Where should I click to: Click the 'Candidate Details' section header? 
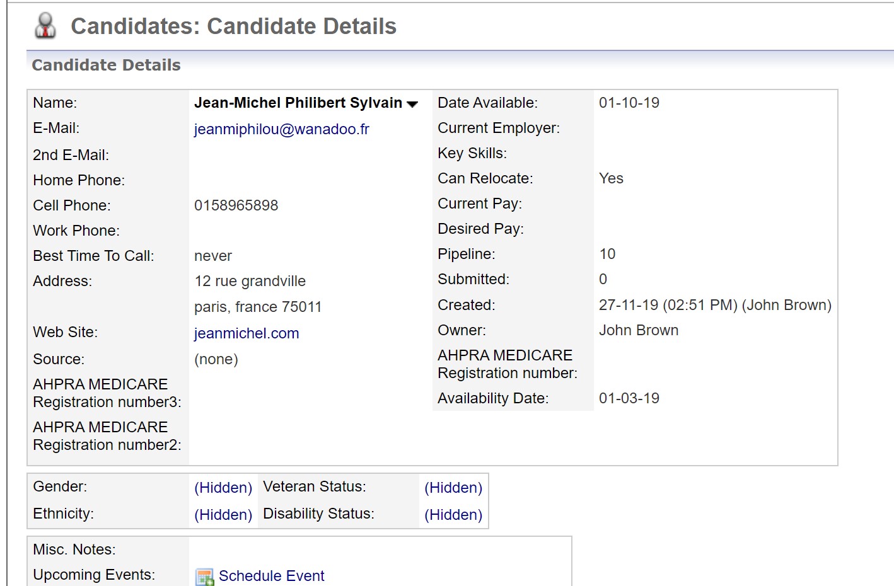point(106,65)
